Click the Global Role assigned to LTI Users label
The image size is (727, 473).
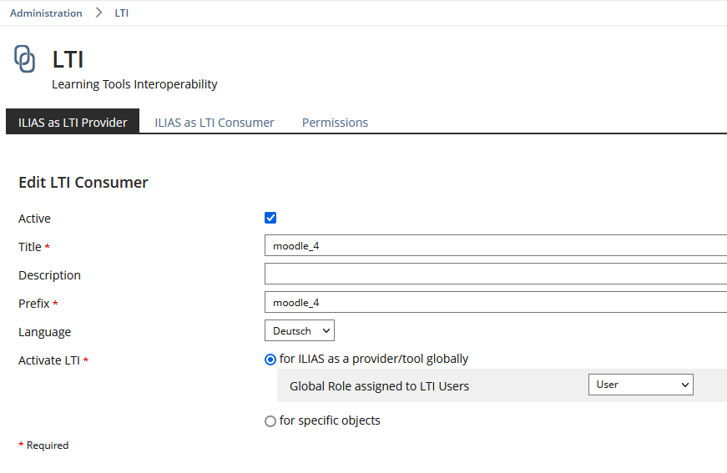379,386
